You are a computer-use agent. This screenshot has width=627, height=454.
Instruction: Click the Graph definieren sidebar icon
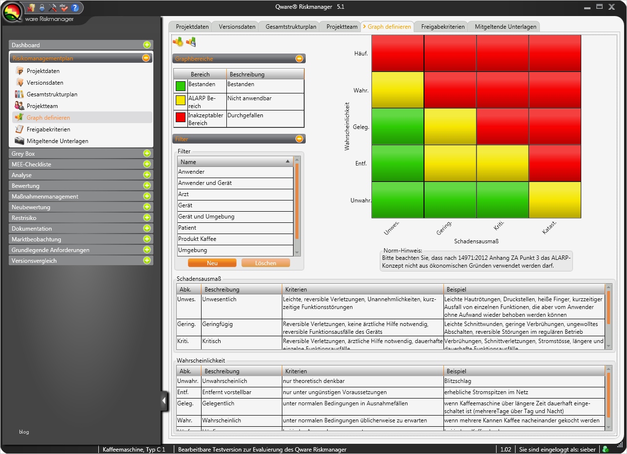pyautogui.click(x=19, y=118)
